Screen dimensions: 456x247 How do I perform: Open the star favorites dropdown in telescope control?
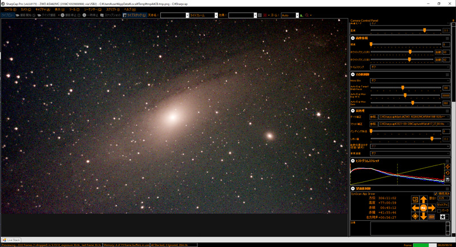[447, 217]
